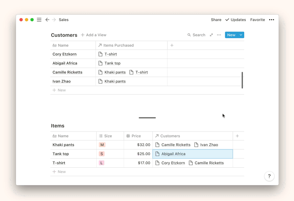Click the Search magnifier in Customers
294x201 pixels.
pyautogui.click(x=189, y=35)
